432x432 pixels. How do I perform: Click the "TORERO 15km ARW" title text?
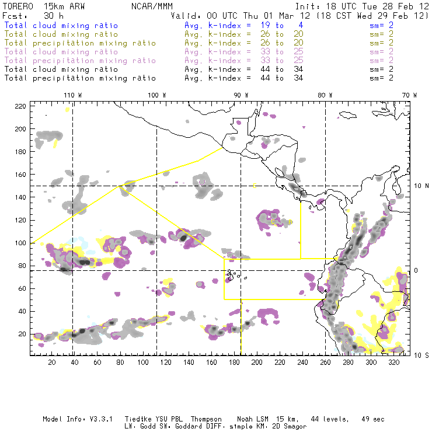click(44, 6)
